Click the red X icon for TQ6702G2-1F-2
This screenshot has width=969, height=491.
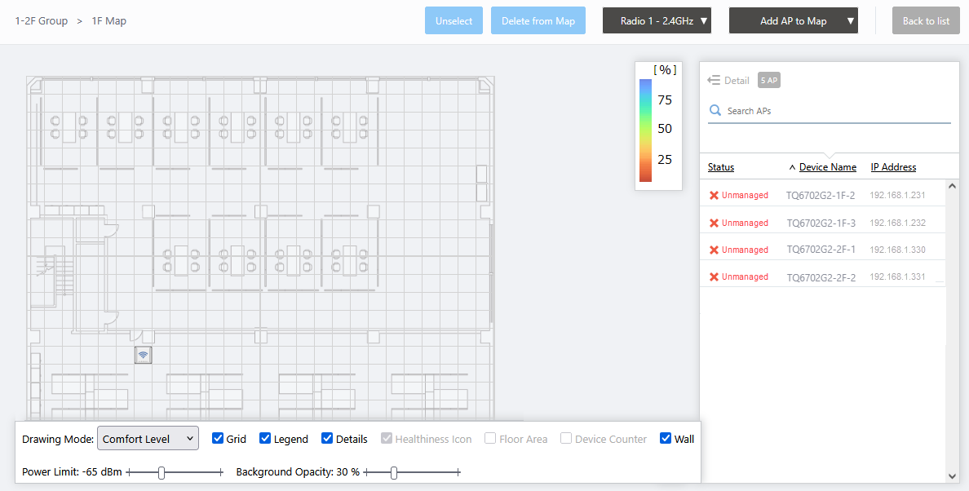coord(714,196)
